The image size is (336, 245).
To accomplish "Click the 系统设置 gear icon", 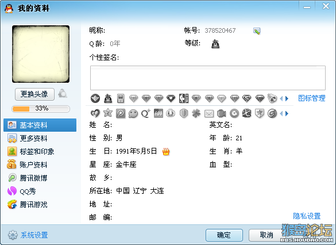I will 13,235.
